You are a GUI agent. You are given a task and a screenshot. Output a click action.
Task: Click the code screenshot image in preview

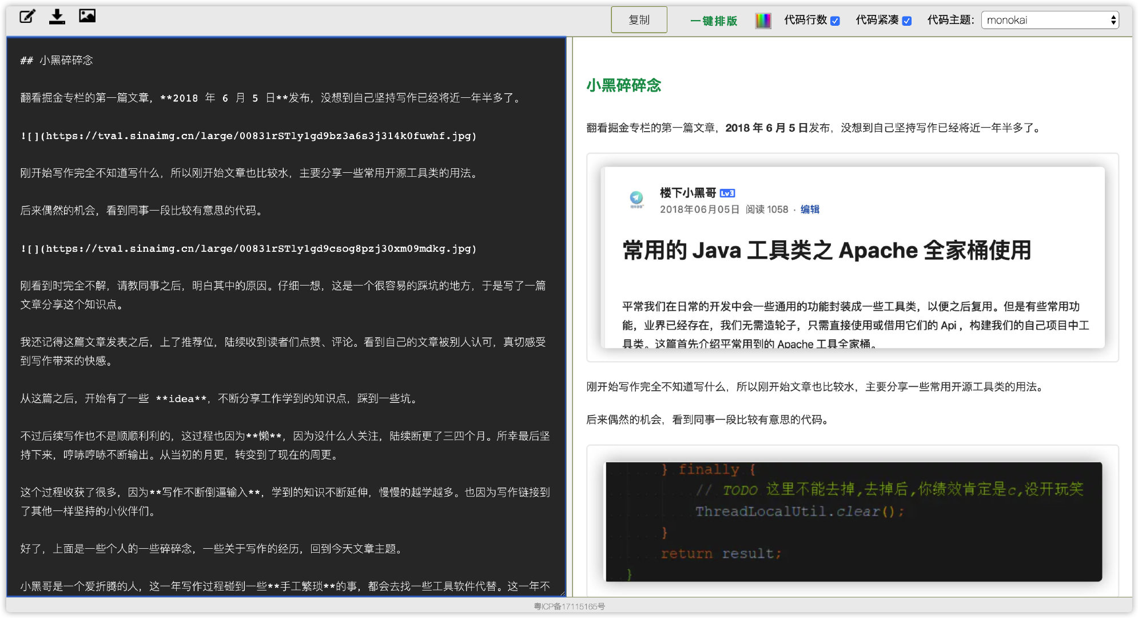click(x=853, y=521)
